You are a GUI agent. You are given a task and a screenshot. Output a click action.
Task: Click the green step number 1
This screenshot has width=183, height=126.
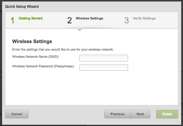tap(13, 20)
